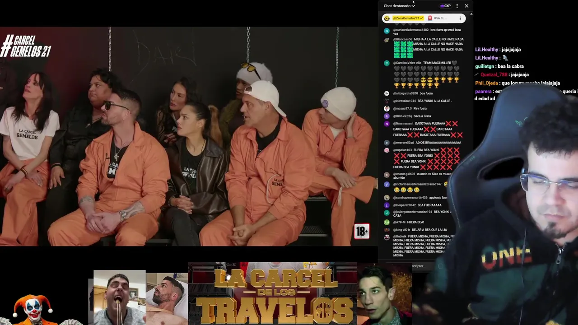This screenshot has width=578, height=325.
Task: Click username @maanu17.0
Action: (x=402, y=109)
